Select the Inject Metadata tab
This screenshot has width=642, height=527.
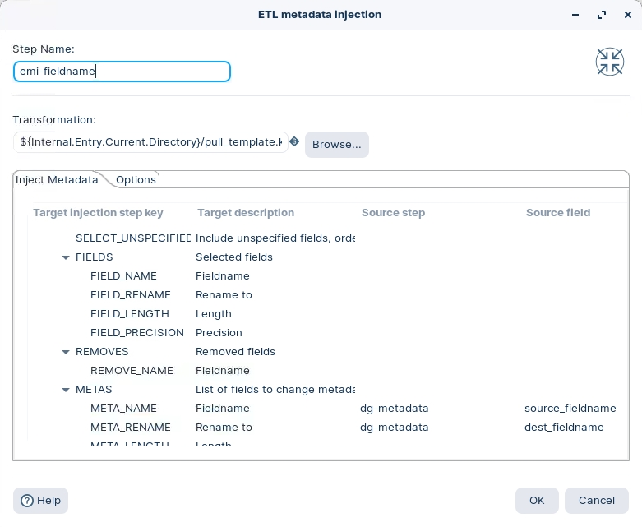coord(57,180)
